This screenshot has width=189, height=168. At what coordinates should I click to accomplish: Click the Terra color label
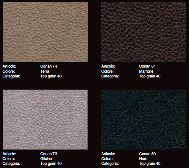(45, 71)
